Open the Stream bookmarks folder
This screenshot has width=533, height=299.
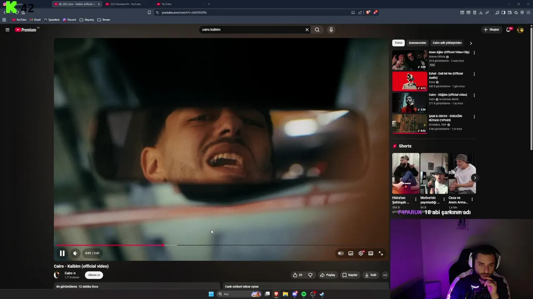104,20
